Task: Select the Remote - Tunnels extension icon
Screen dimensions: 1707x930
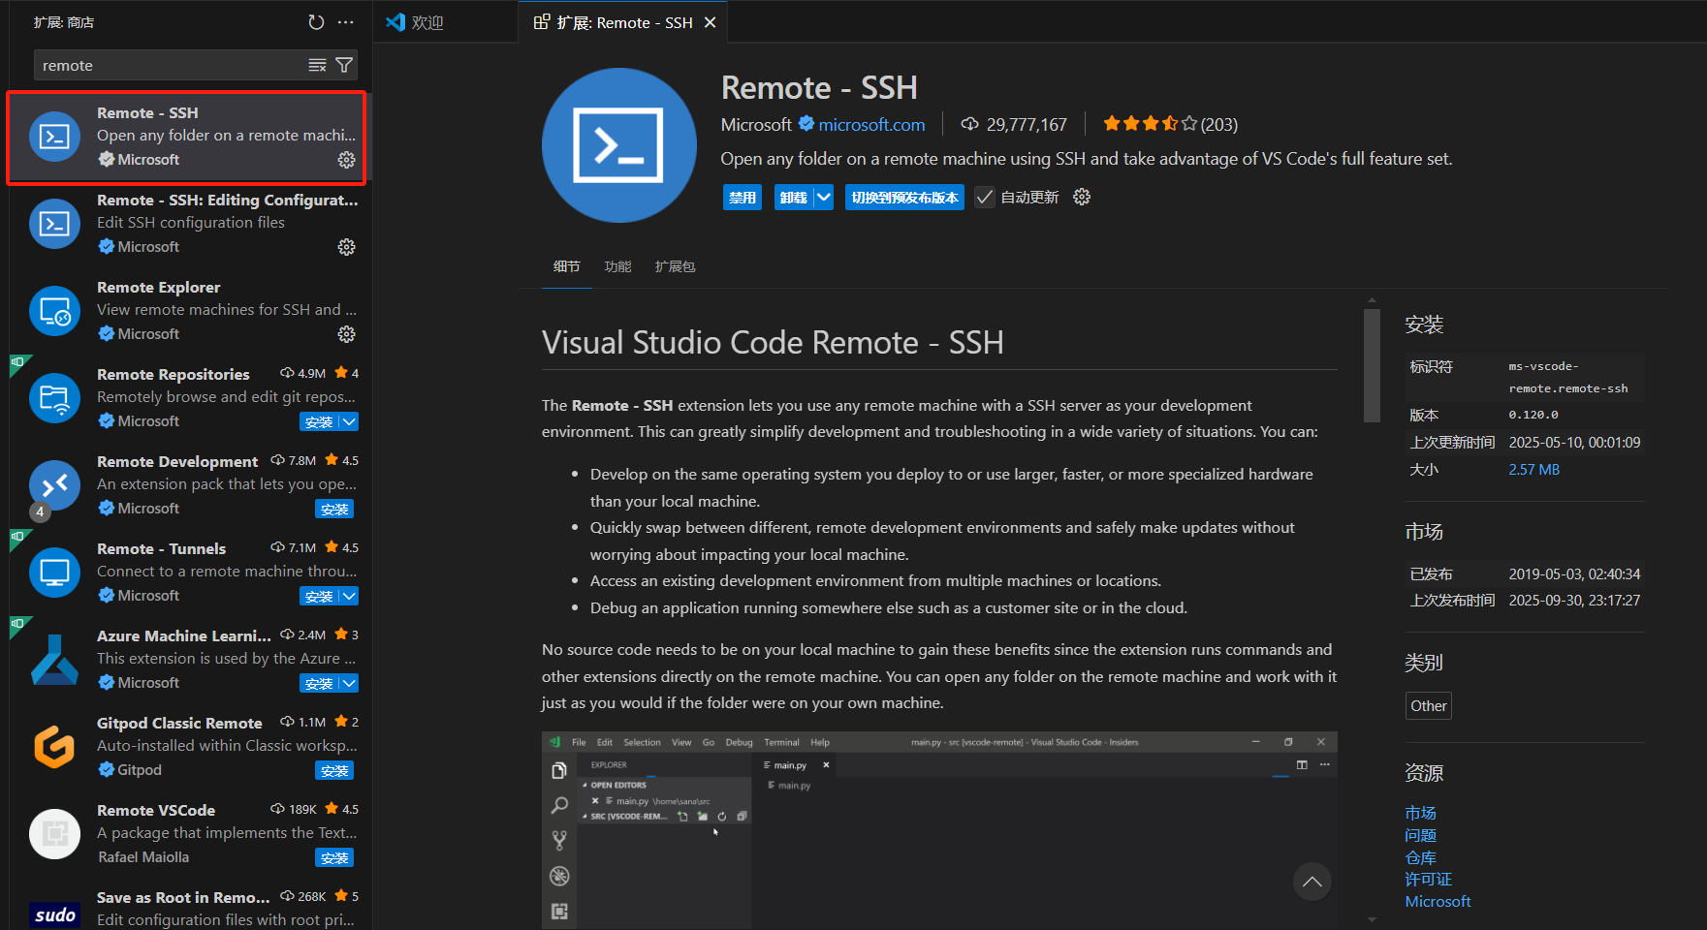Action: (x=54, y=573)
